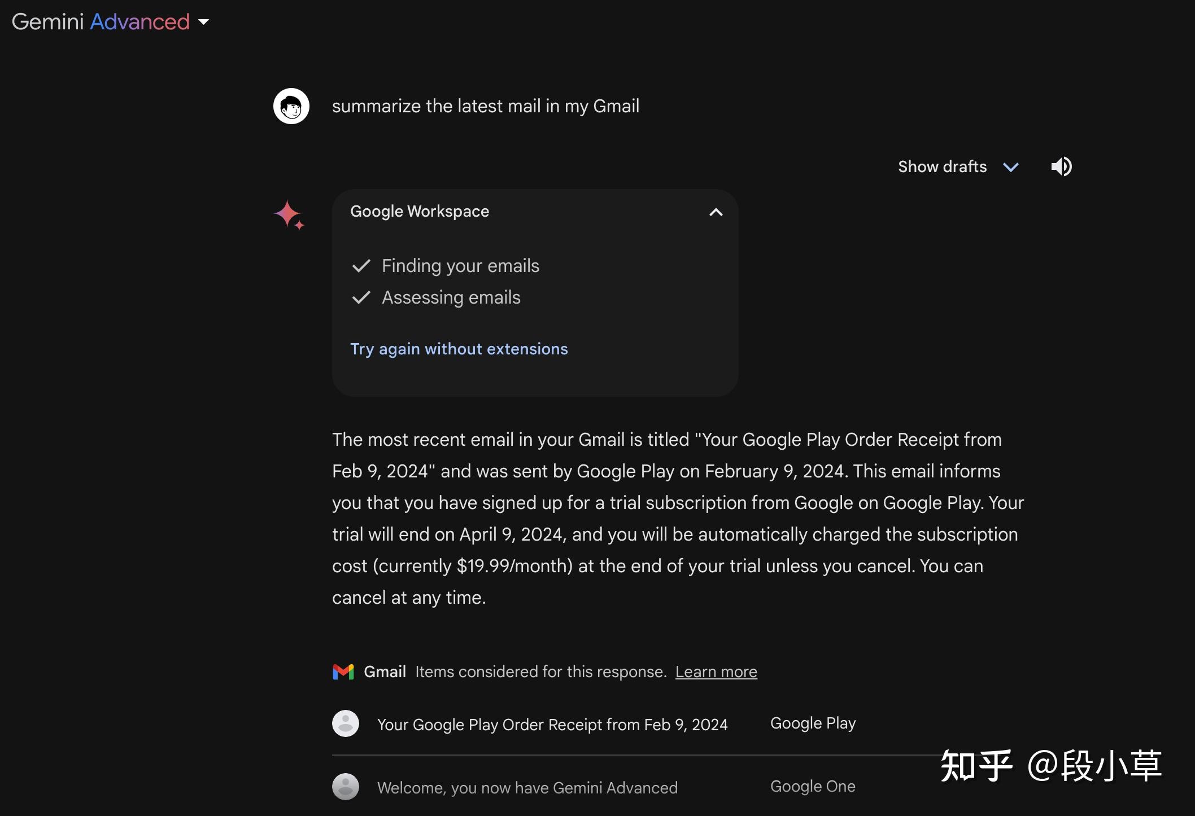Viewport: 1195px width, 816px height.
Task: Click the Gemini sparkle icon
Action: point(289,215)
